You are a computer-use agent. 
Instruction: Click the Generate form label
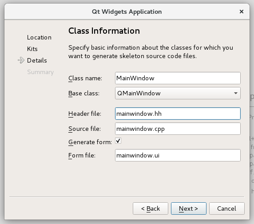(x=90, y=142)
